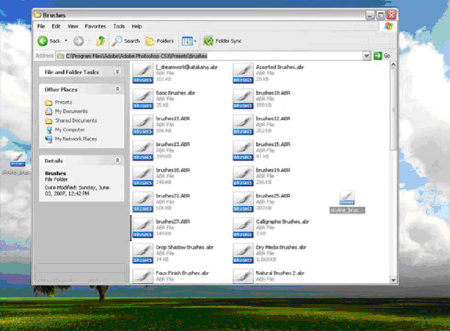The image size is (450, 331).
Task: Open the address bar dropdown arrow
Action: tap(366, 56)
